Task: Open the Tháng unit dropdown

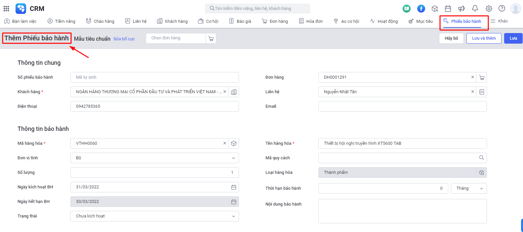Action: coord(469,188)
